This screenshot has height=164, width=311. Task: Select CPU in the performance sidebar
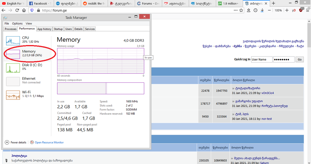(26, 40)
